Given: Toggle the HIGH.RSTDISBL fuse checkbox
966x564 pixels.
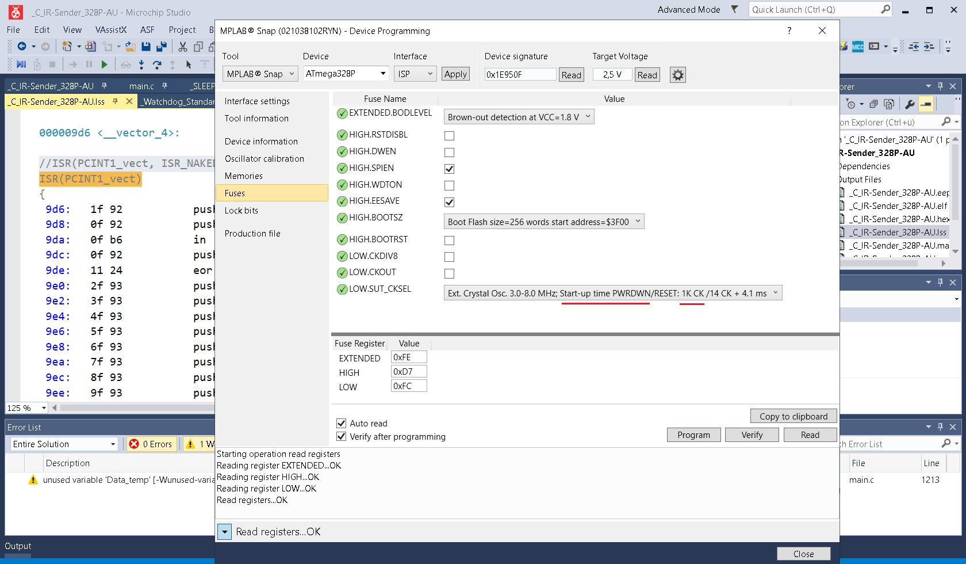Looking at the screenshot, I should [450, 136].
